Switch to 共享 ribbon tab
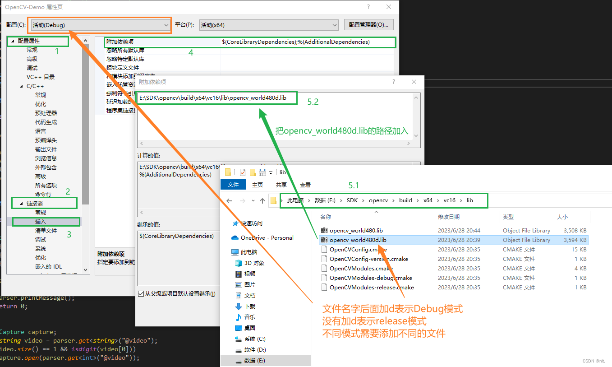 281,185
